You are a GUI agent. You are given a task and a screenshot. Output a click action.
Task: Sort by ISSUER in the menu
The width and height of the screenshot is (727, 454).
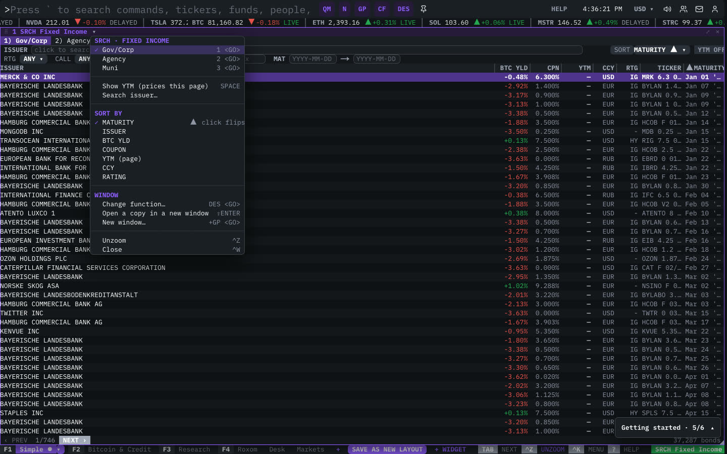[x=167, y=132]
